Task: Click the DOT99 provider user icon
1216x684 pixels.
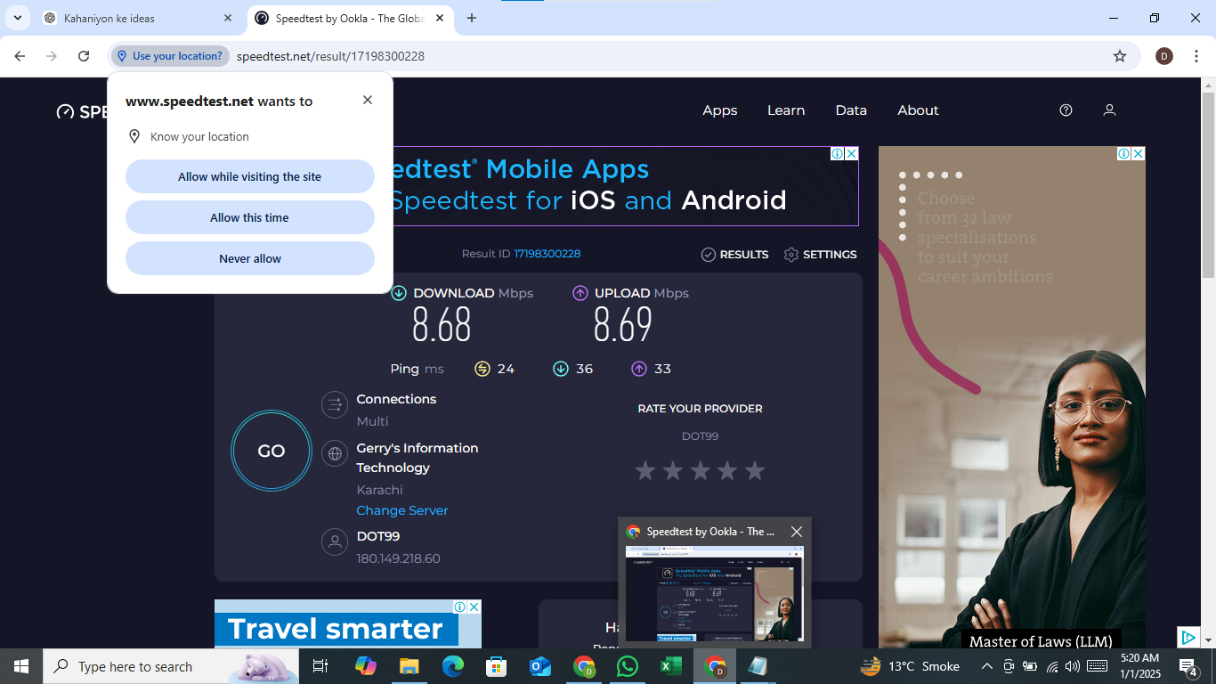Action: [335, 541]
